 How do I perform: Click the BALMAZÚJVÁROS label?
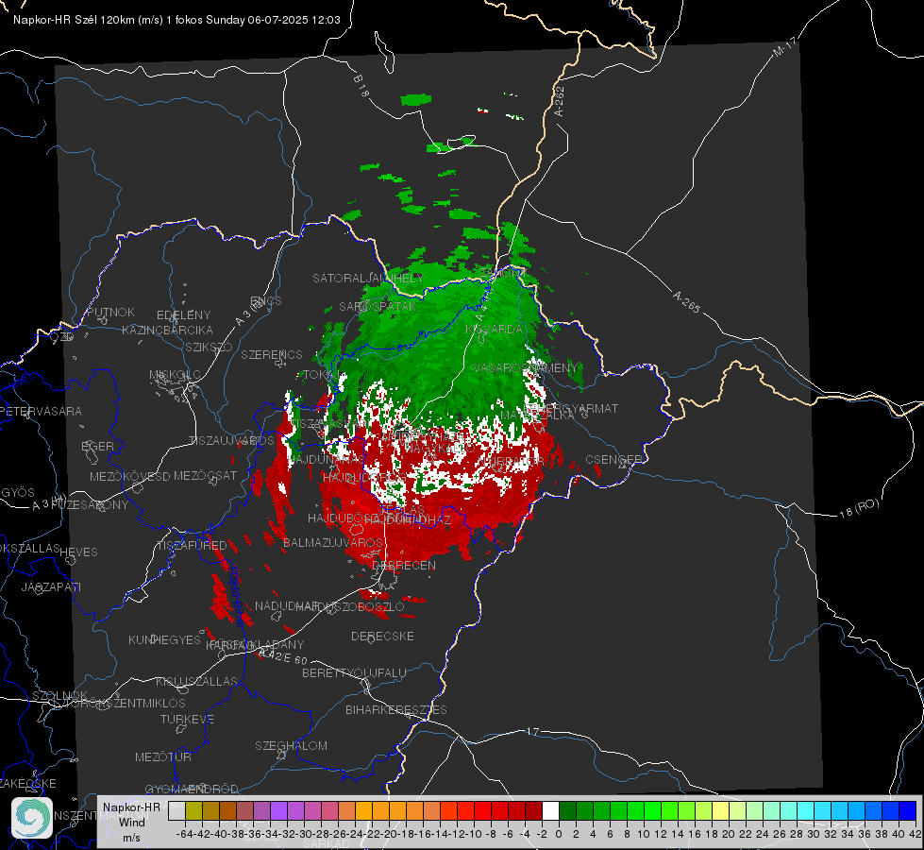click(333, 542)
